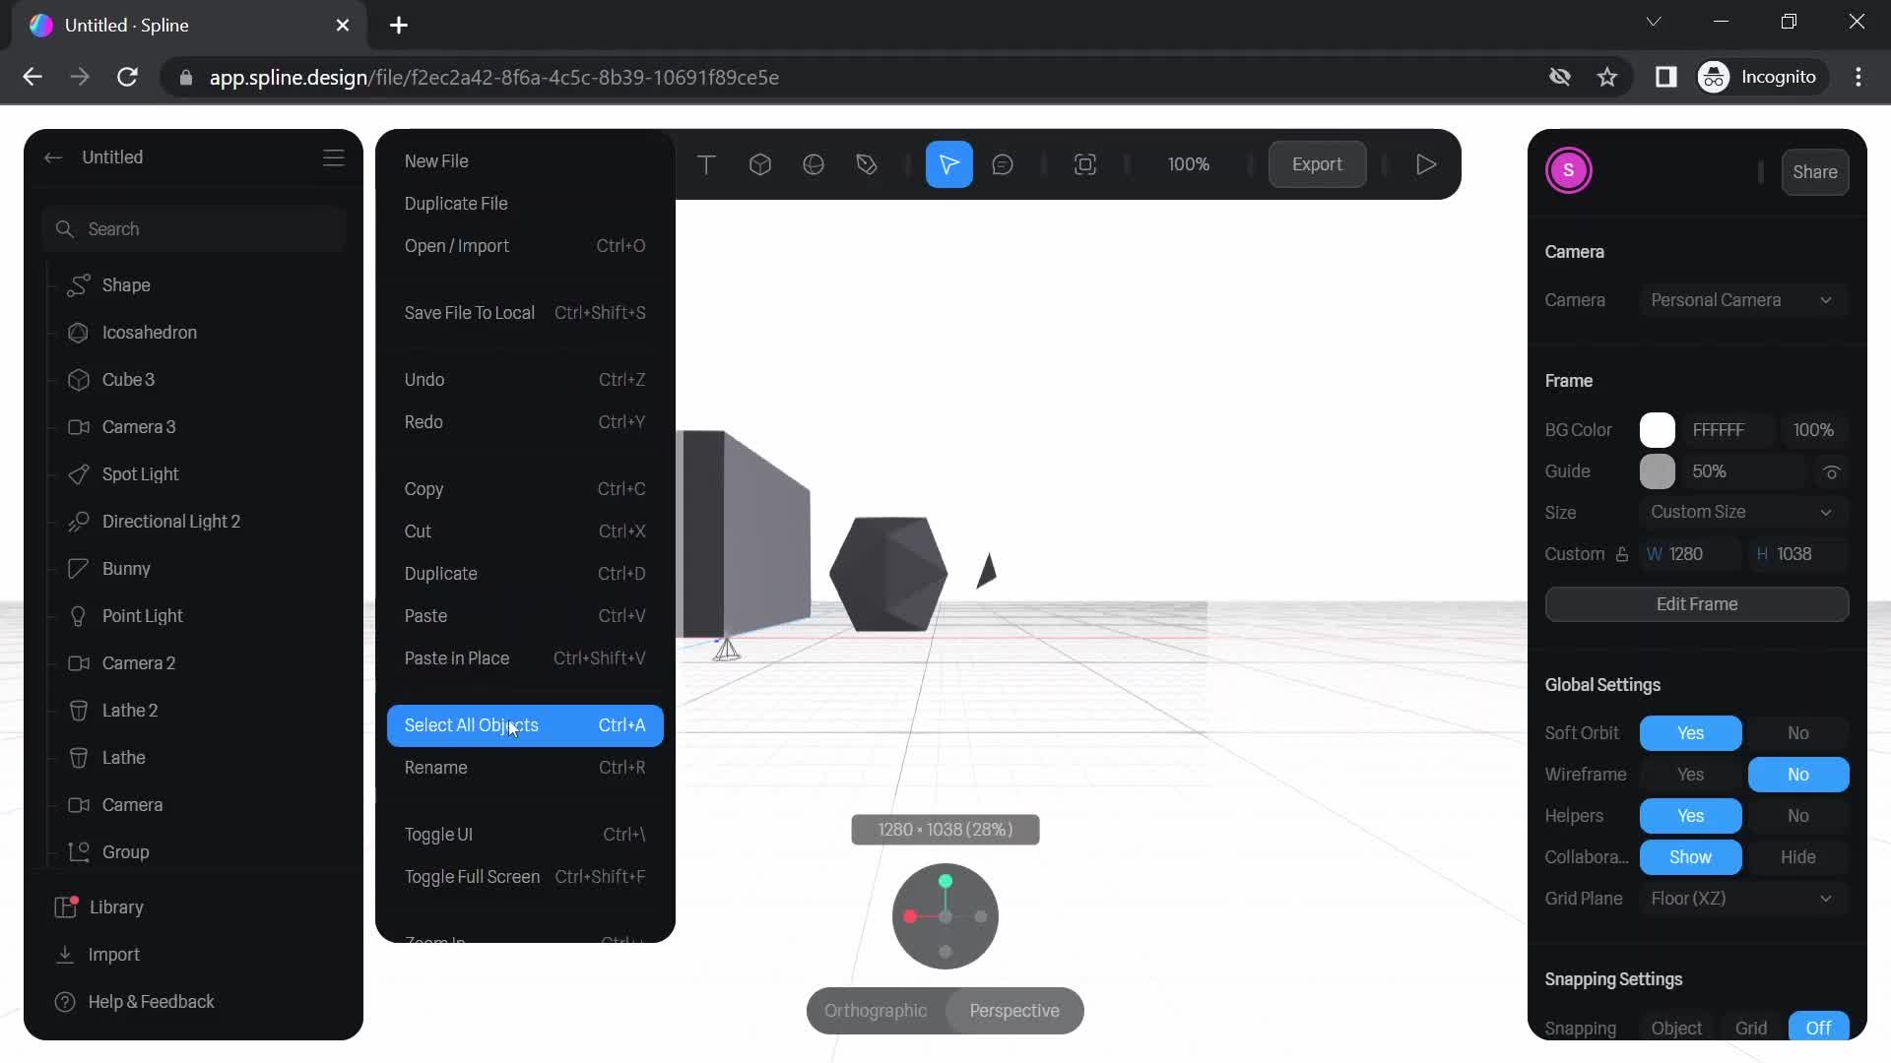Click Rename in the context menu
Image resolution: width=1891 pixels, height=1063 pixels.
tap(436, 767)
